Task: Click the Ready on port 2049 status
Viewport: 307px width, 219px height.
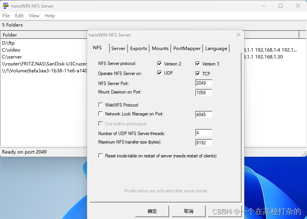Action: [24, 152]
